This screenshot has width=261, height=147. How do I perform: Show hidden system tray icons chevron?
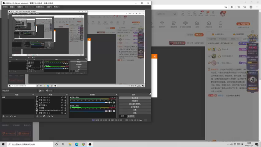[228, 144]
